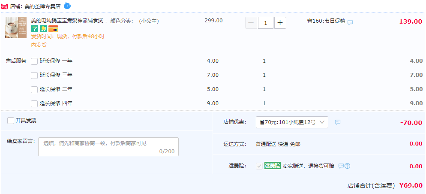
Task: Increase quantity with the plus button
Action: (x=280, y=23)
